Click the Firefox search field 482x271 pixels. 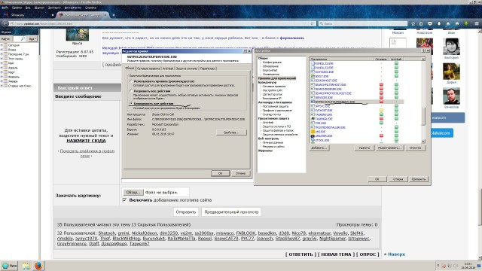(363, 23)
